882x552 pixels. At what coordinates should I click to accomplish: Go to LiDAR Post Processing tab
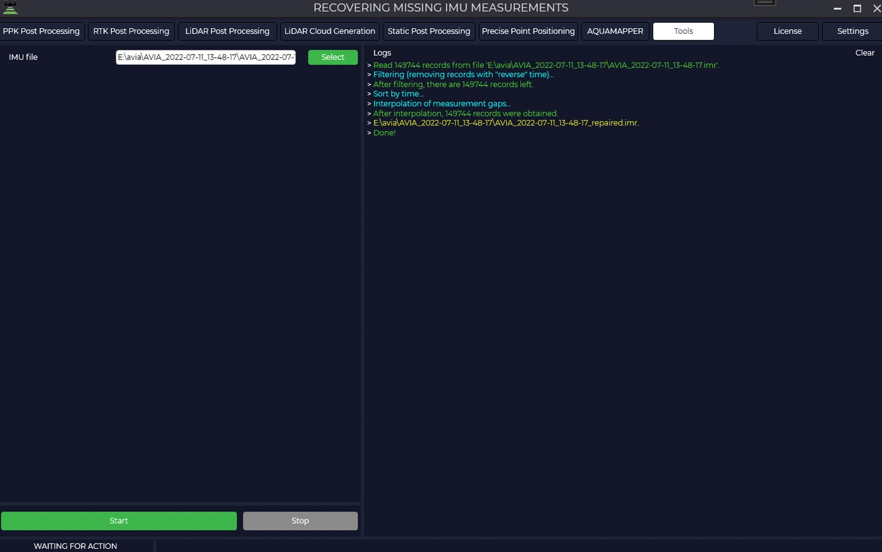227,31
